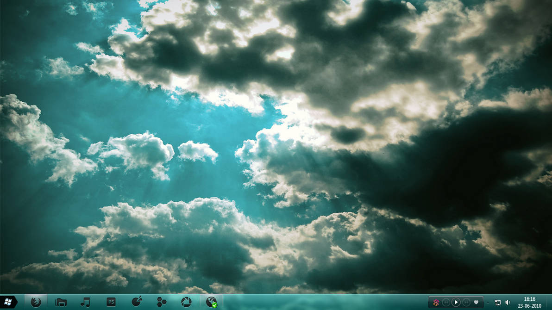Launch the camera shutter aperture app
Image resolution: width=552 pixels, height=310 pixels.
point(186,302)
